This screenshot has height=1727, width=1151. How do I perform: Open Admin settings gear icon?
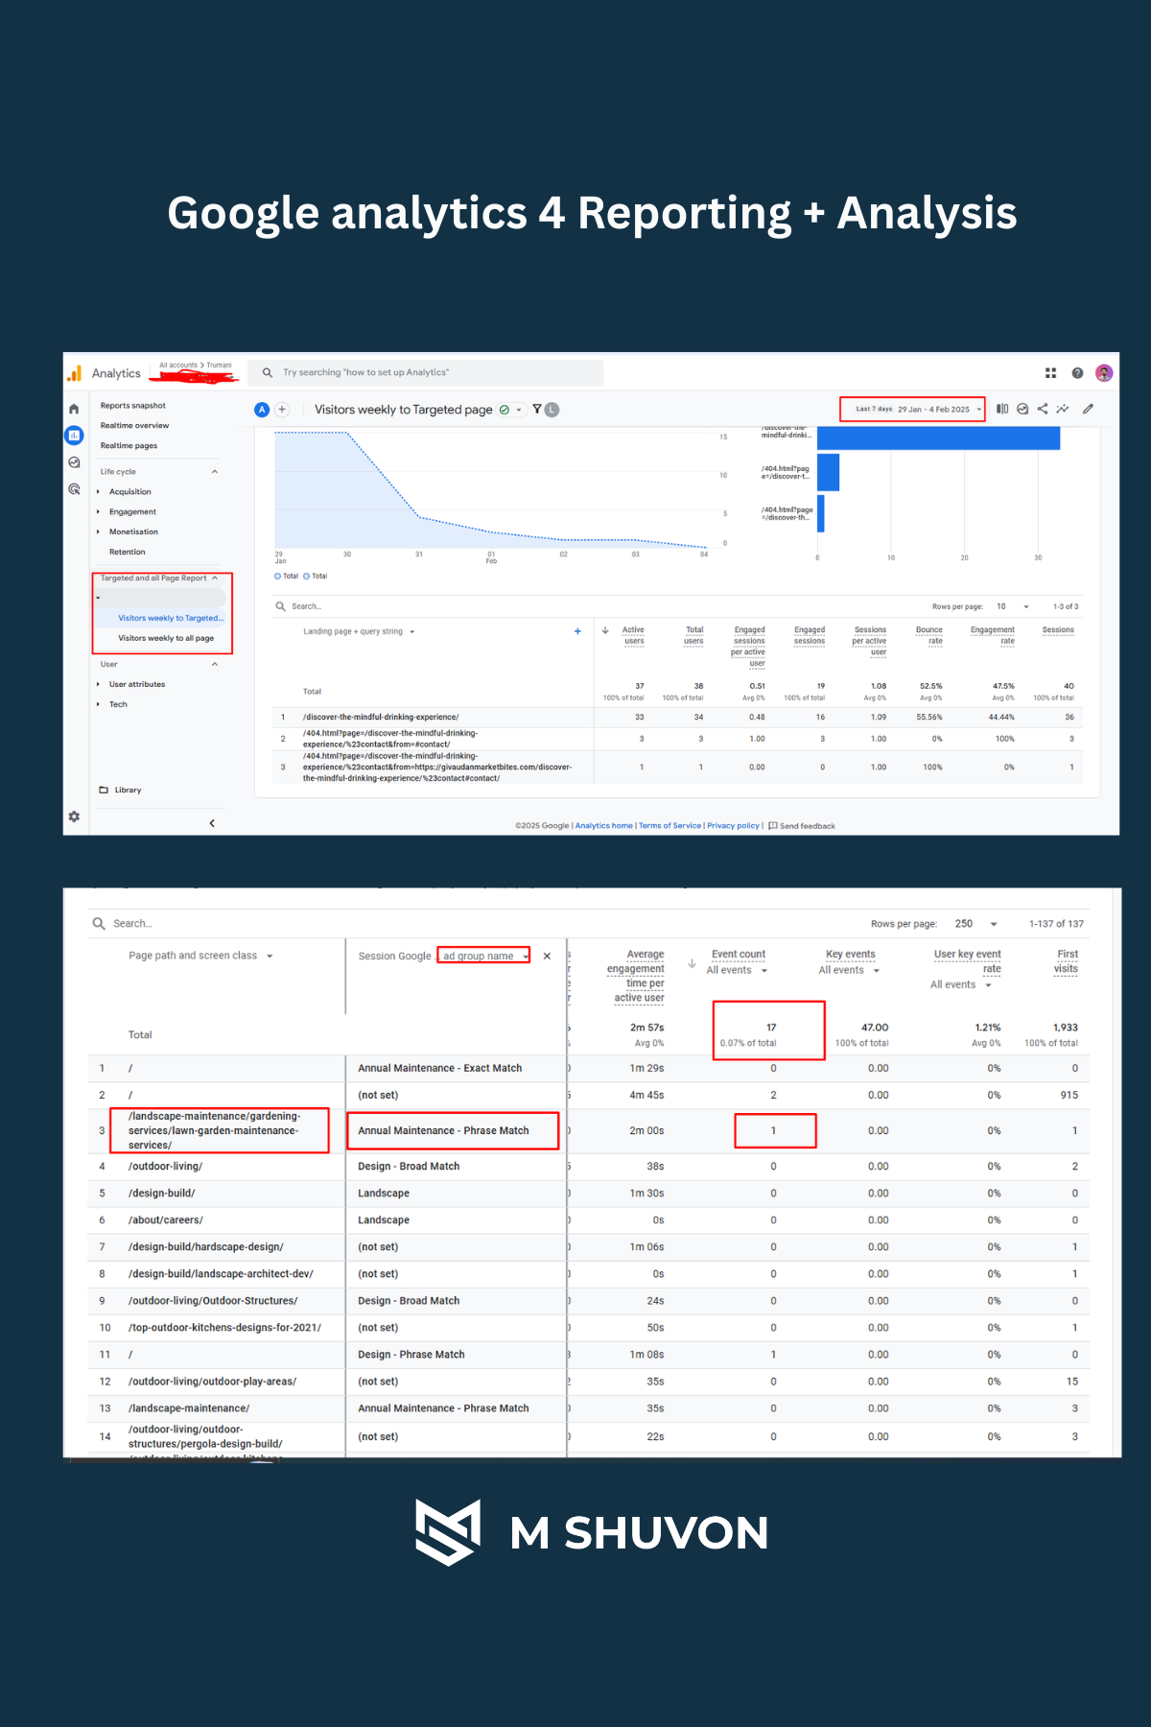click(74, 816)
